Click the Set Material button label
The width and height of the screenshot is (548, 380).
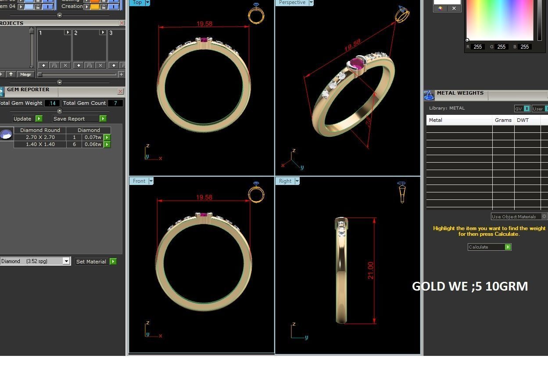[x=91, y=262]
